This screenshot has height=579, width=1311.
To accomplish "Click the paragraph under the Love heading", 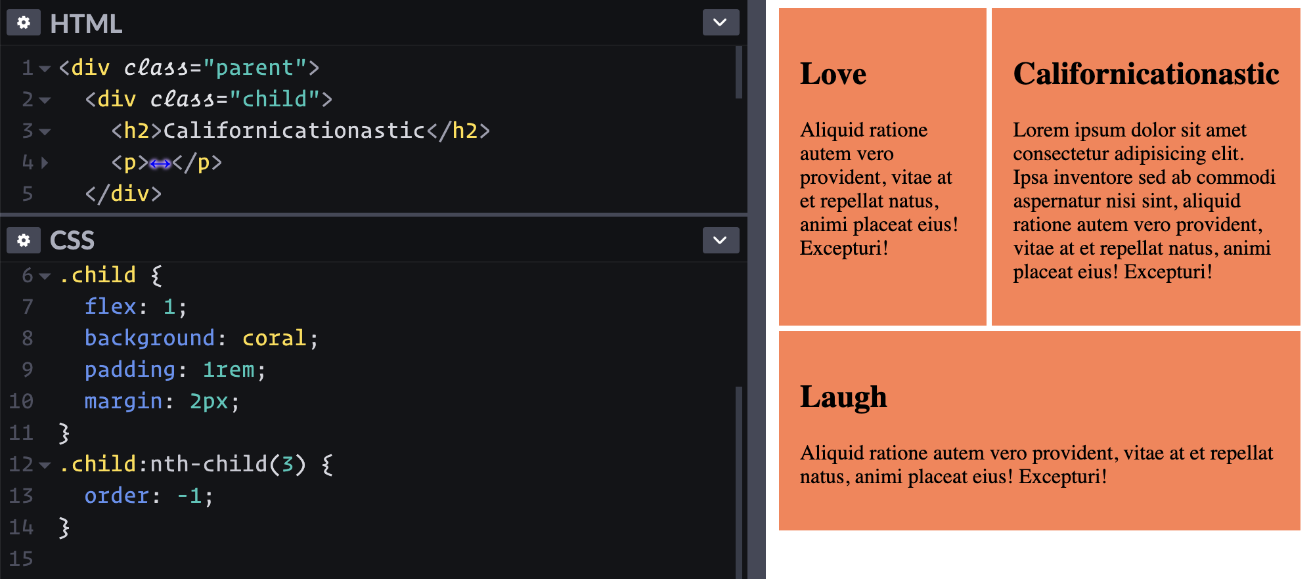I will (x=879, y=189).
